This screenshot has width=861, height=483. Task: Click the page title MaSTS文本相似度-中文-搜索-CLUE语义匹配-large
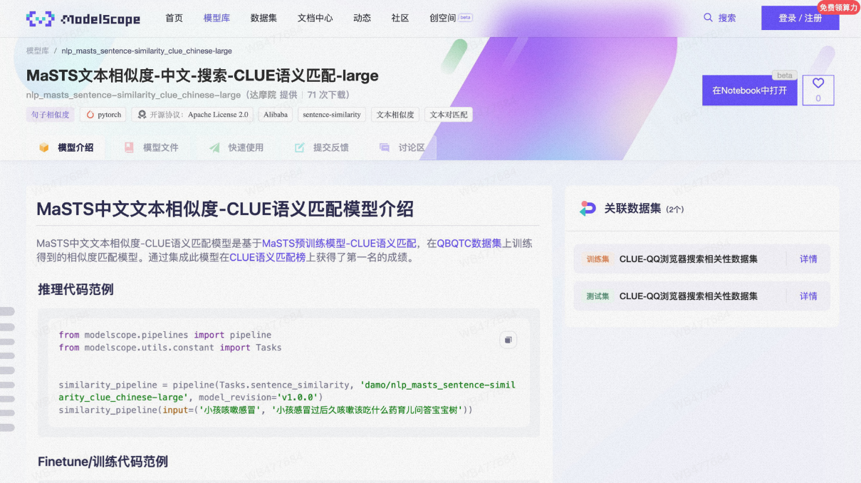click(202, 76)
